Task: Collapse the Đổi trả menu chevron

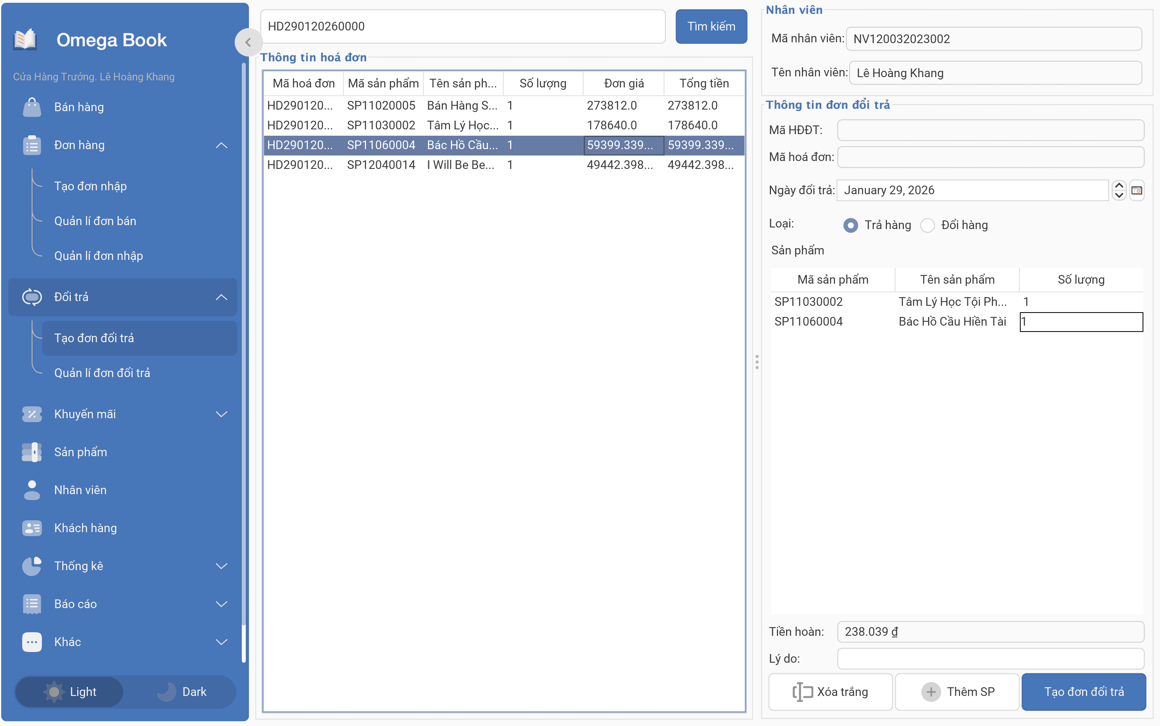Action: point(221,297)
